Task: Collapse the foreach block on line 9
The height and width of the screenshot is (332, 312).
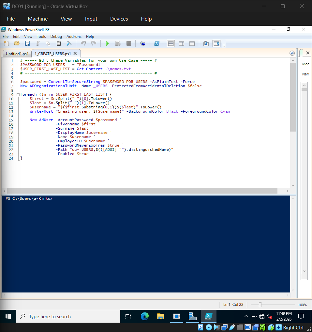Action: 18,95
